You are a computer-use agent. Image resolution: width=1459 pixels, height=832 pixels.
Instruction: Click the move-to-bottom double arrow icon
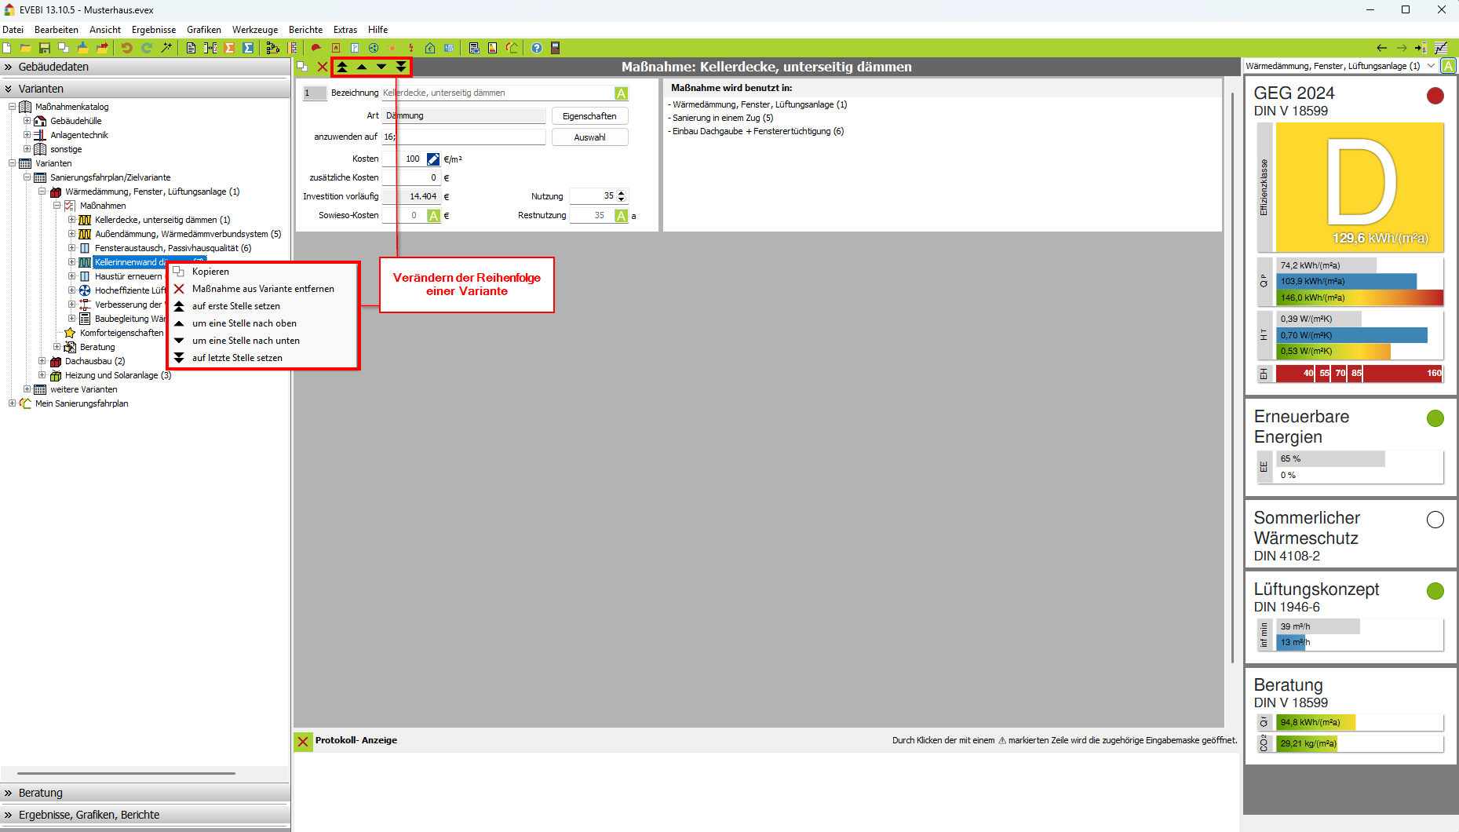(x=401, y=67)
